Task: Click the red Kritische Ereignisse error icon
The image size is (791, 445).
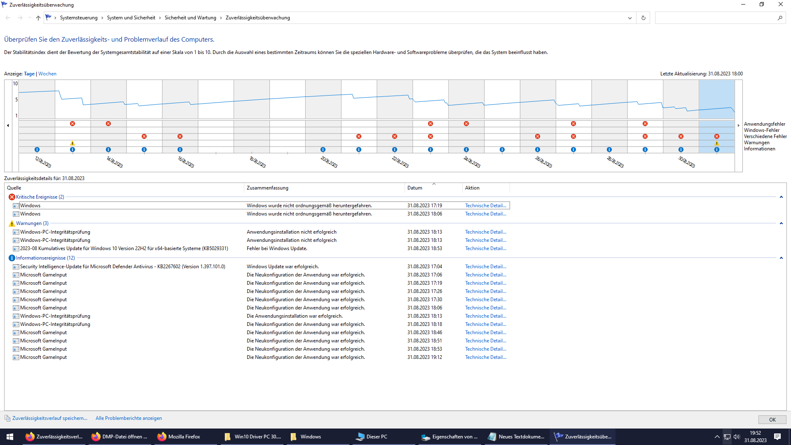Action: pyautogui.click(x=12, y=197)
